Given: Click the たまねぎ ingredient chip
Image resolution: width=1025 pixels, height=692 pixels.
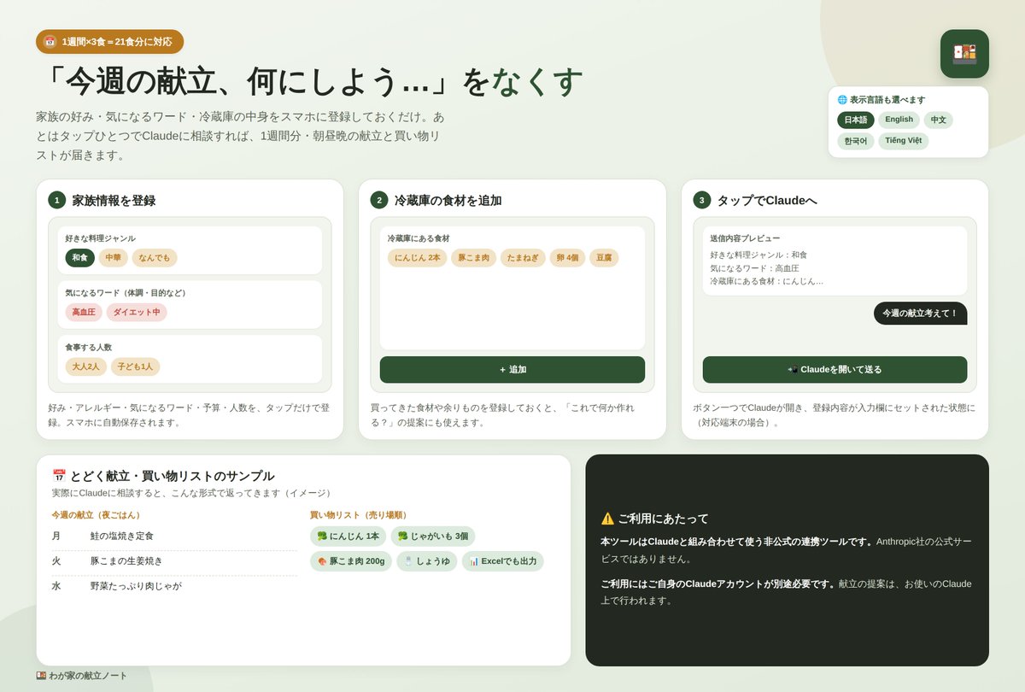Looking at the screenshot, I should click(523, 258).
